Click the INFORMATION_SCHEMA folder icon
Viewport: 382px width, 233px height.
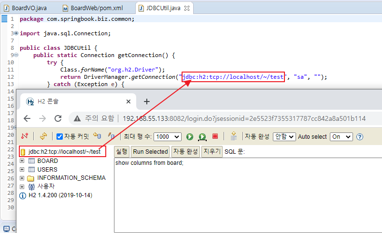[31, 178]
